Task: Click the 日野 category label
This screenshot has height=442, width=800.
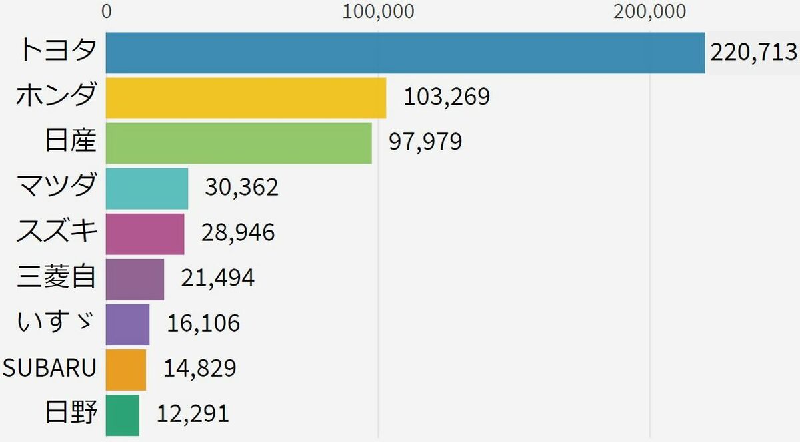Action: (71, 413)
